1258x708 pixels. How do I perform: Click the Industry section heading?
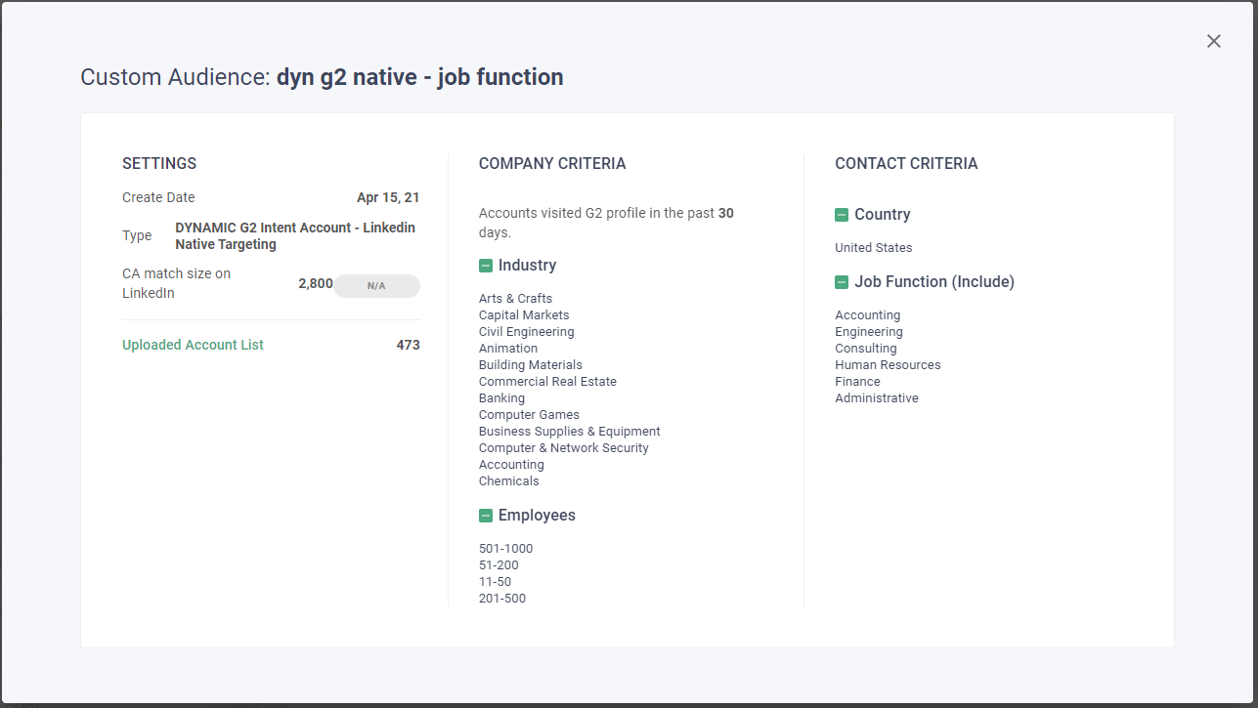(527, 266)
